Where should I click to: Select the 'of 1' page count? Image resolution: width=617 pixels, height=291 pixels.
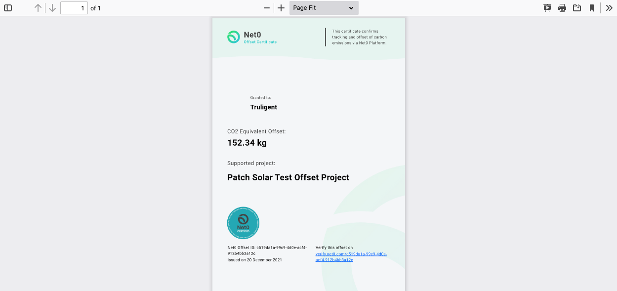pyautogui.click(x=95, y=8)
